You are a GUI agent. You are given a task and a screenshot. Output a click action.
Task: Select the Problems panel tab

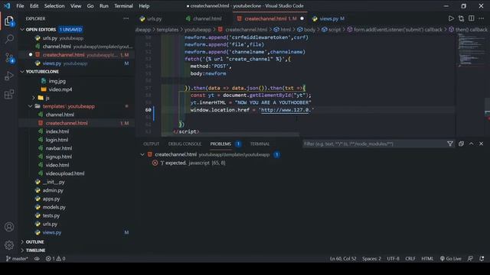(x=220, y=144)
